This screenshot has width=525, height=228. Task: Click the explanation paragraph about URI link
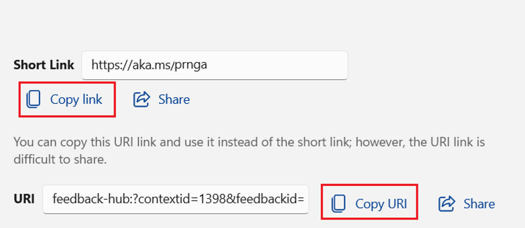point(249,150)
